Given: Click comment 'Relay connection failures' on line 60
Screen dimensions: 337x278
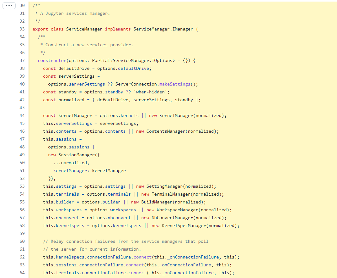Looking at the screenshot, I should (x=83, y=242).
